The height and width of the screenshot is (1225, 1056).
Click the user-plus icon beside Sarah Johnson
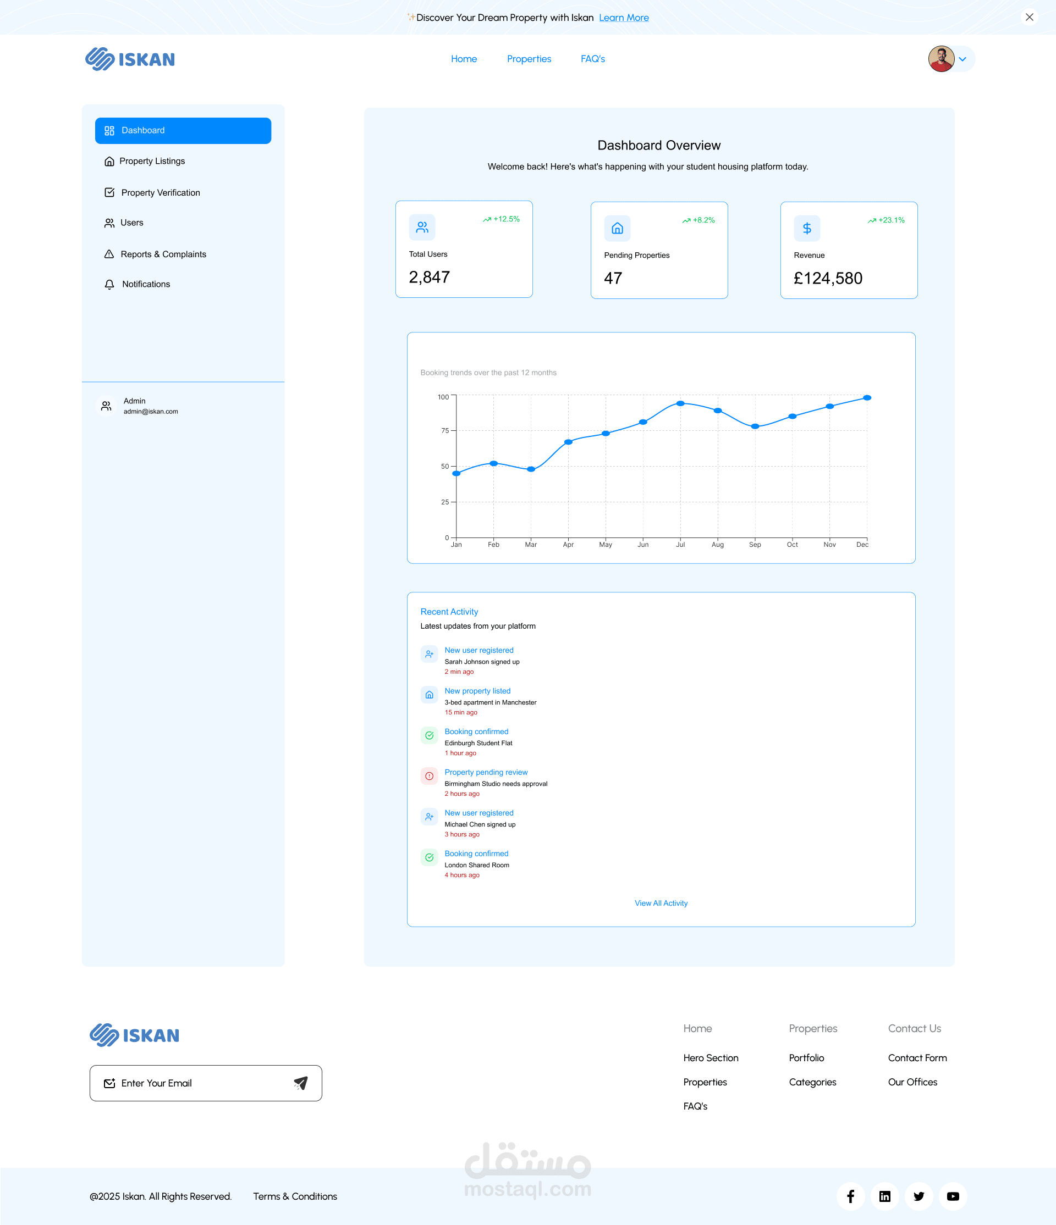pos(430,654)
